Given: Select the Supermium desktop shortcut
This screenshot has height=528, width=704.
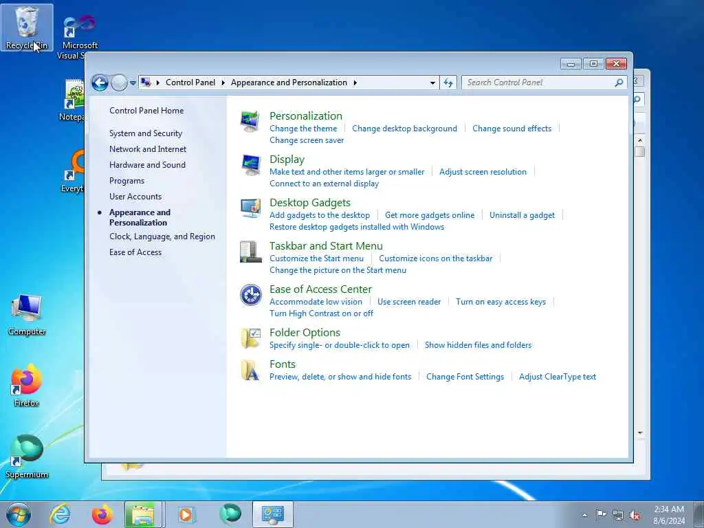Looking at the screenshot, I should coord(27,457).
